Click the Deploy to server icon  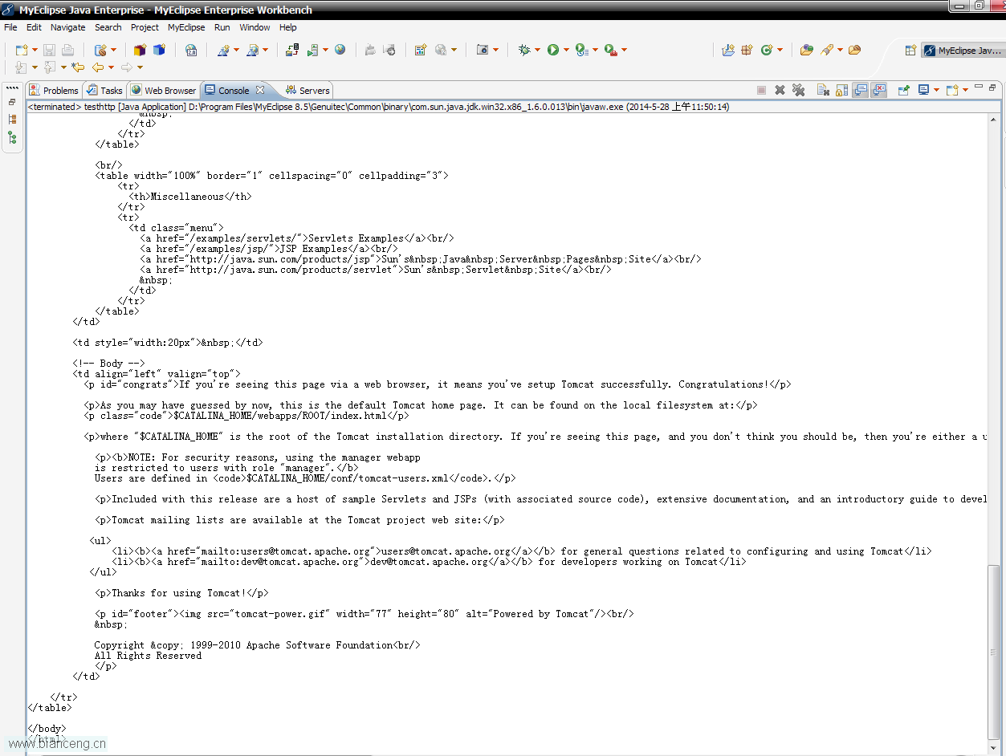pyautogui.click(x=292, y=50)
